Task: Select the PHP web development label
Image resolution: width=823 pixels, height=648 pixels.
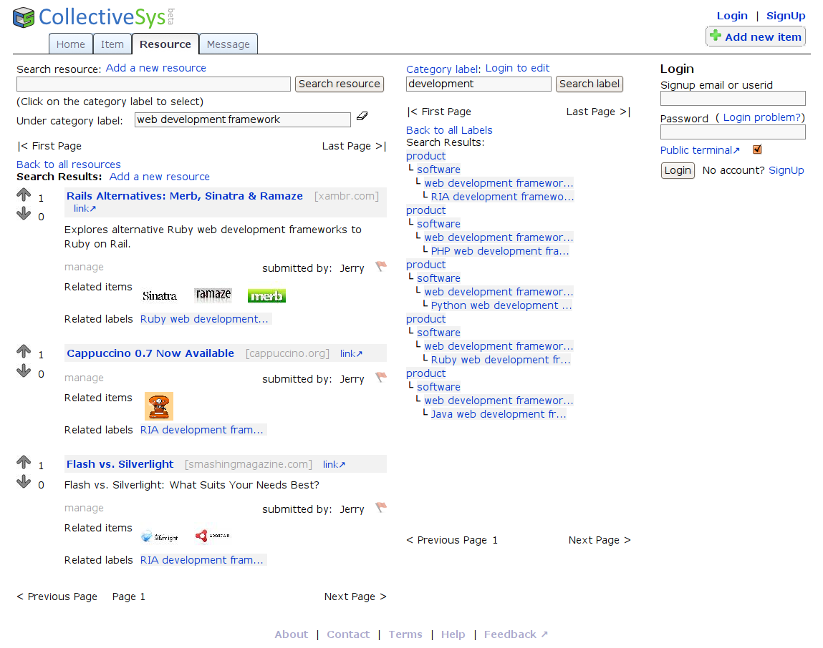Action: click(x=499, y=251)
